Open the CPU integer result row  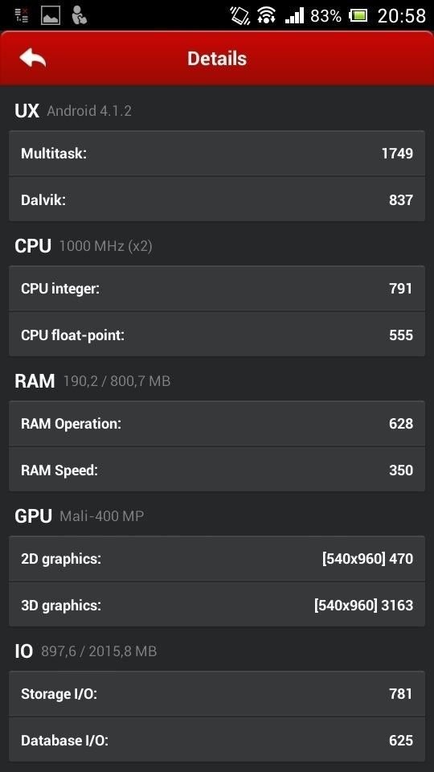click(x=217, y=289)
